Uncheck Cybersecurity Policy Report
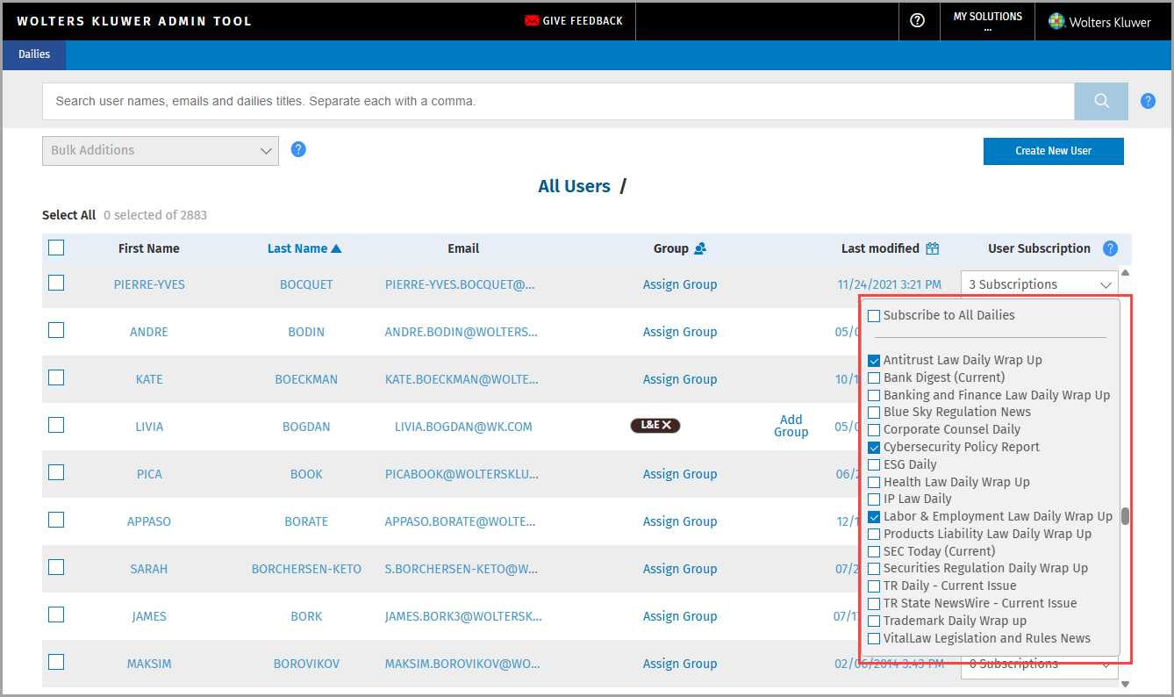 pyautogui.click(x=874, y=448)
